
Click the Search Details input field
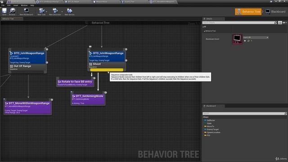(238, 22)
